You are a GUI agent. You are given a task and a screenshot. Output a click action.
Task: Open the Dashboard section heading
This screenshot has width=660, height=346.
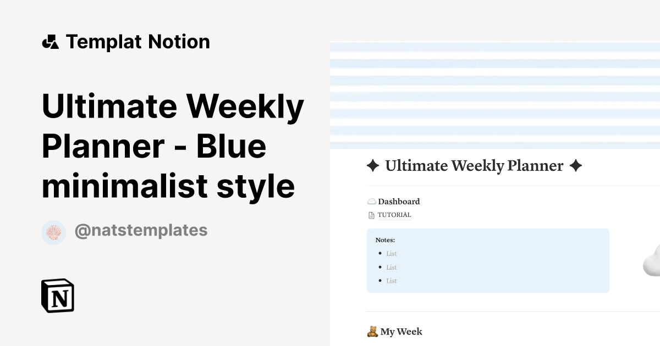pyautogui.click(x=399, y=202)
